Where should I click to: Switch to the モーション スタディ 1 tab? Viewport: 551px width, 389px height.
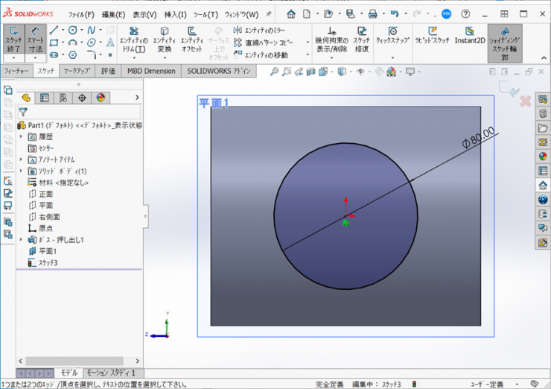[x=111, y=372]
